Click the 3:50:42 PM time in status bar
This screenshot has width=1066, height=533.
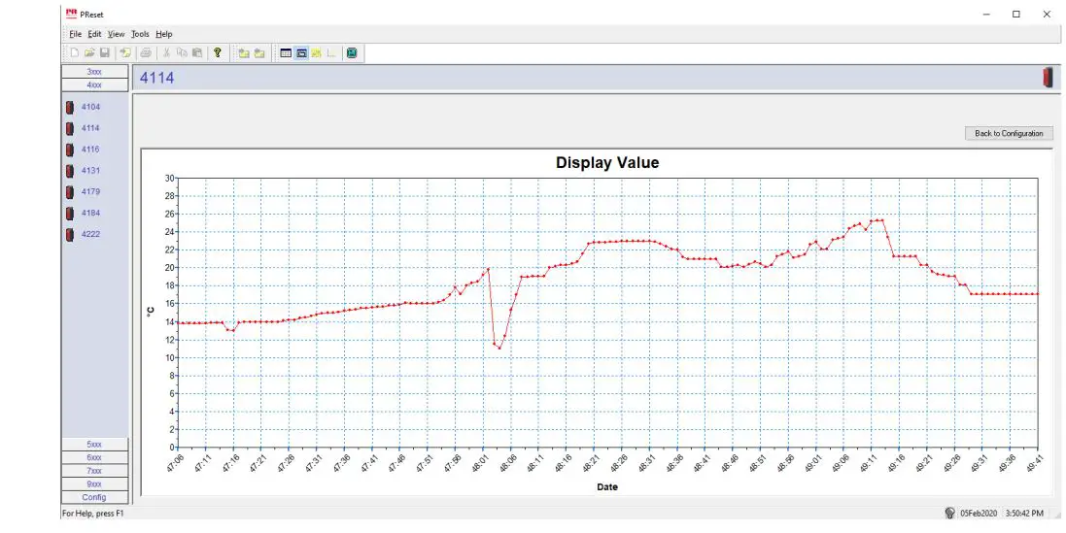(x=1024, y=514)
